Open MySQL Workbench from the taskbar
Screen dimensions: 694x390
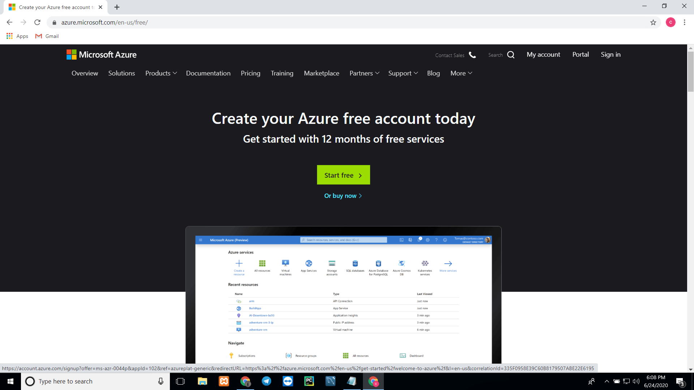coord(330,381)
